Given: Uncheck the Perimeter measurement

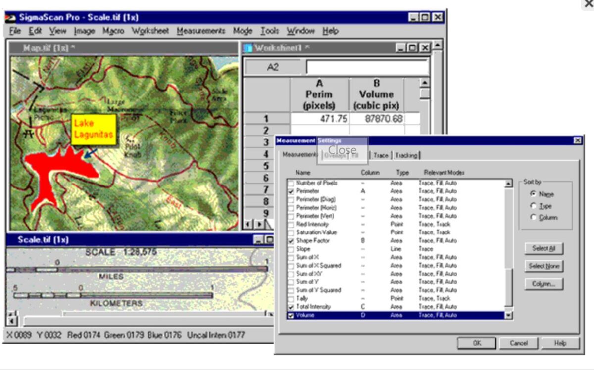Looking at the screenshot, I should [x=291, y=191].
